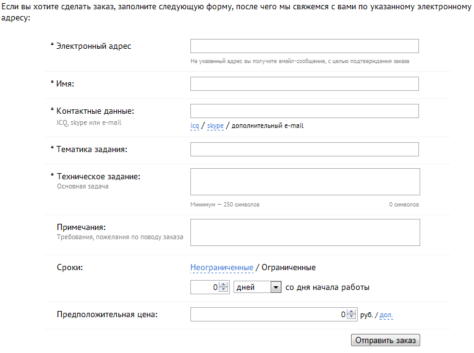Select the Ограниченные deadline option

point(289,268)
